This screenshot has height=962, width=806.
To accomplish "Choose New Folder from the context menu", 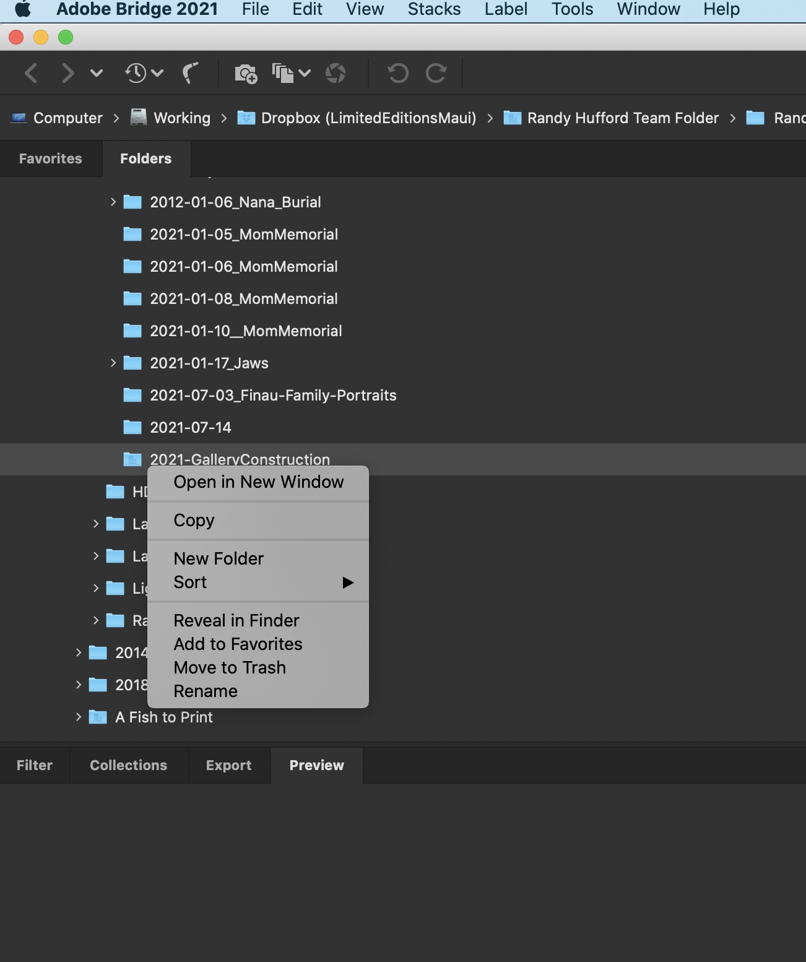I will [x=218, y=558].
